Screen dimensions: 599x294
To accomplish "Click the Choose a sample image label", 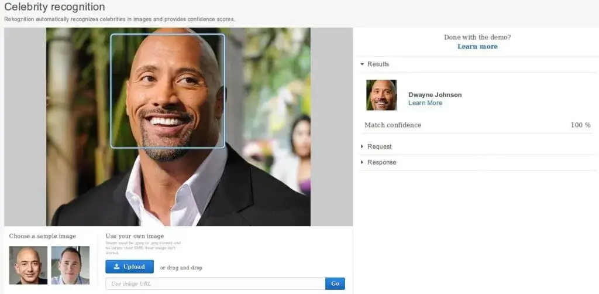I will (42, 236).
